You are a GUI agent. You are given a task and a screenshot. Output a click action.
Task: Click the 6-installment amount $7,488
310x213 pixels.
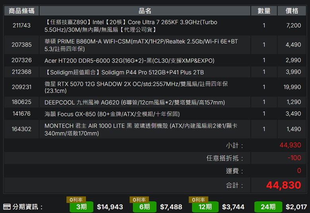pos(171,207)
